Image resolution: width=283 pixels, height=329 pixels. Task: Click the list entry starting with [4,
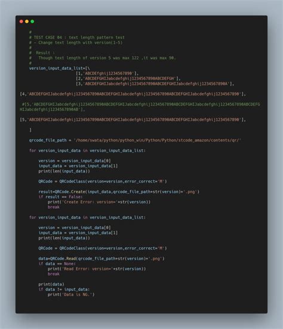click(x=133, y=94)
